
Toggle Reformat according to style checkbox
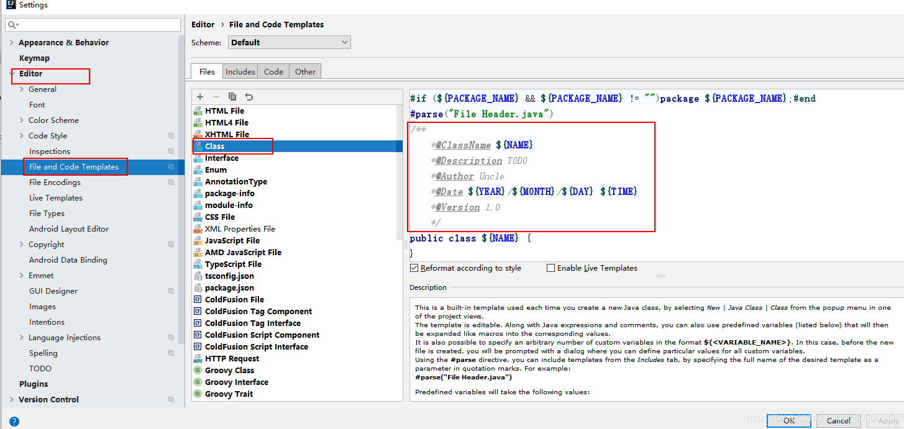(414, 268)
